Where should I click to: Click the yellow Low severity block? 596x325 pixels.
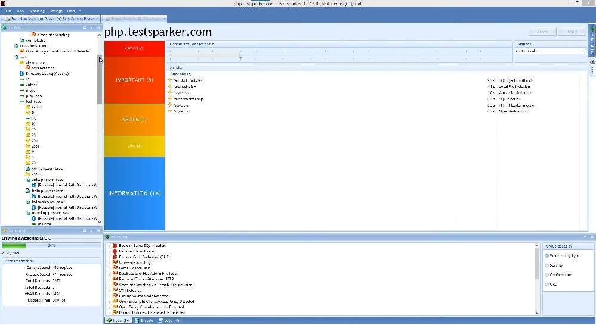pyautogui.click(x=135, y=146)
